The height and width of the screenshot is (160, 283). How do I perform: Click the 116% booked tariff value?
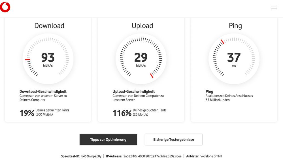122,113
